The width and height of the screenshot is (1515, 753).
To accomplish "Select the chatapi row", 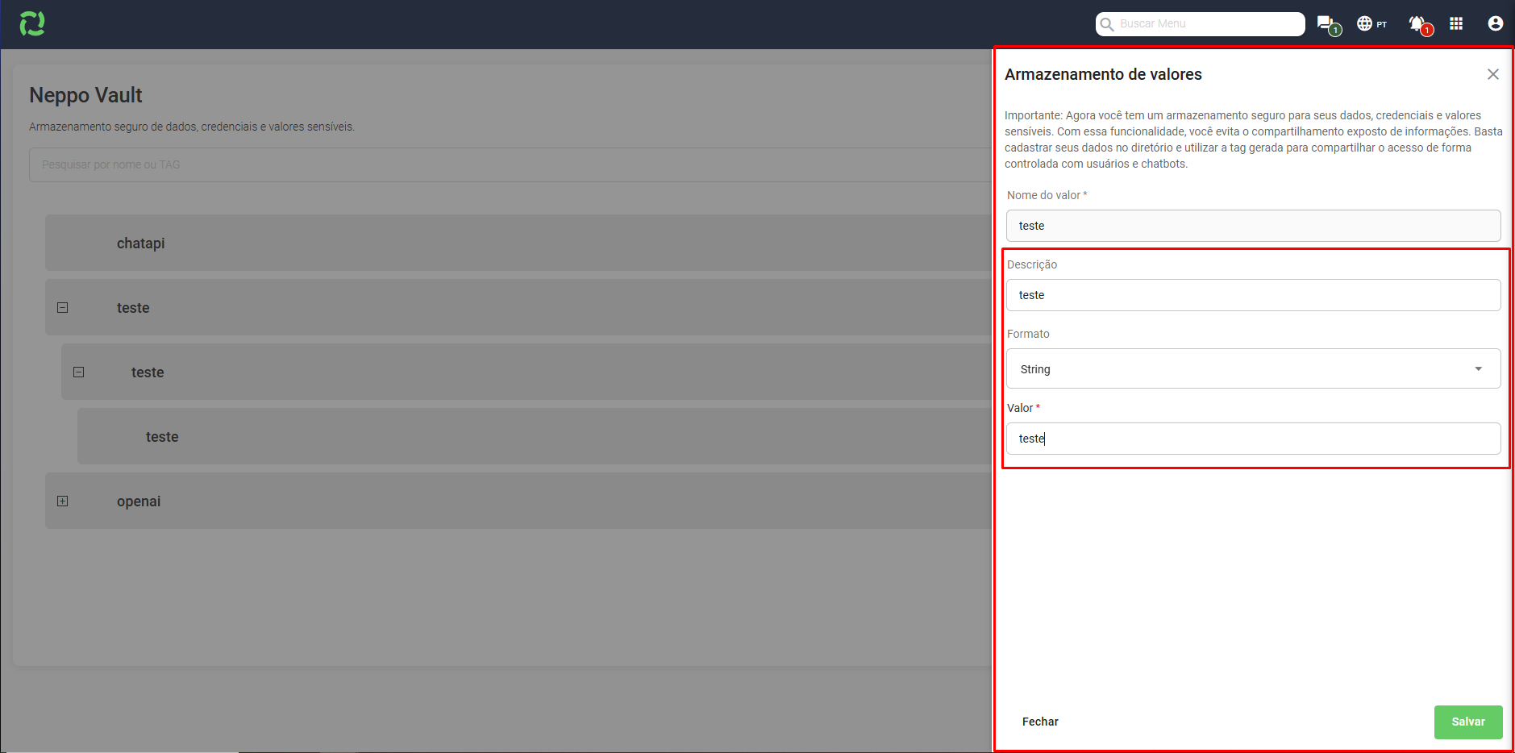I will tap(518, 243).
